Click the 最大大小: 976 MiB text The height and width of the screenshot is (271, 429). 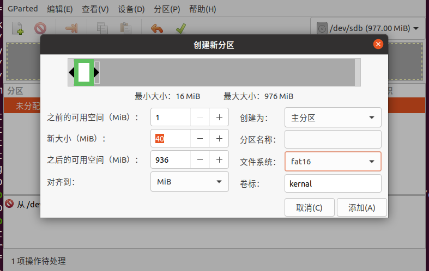coord(258,96)
